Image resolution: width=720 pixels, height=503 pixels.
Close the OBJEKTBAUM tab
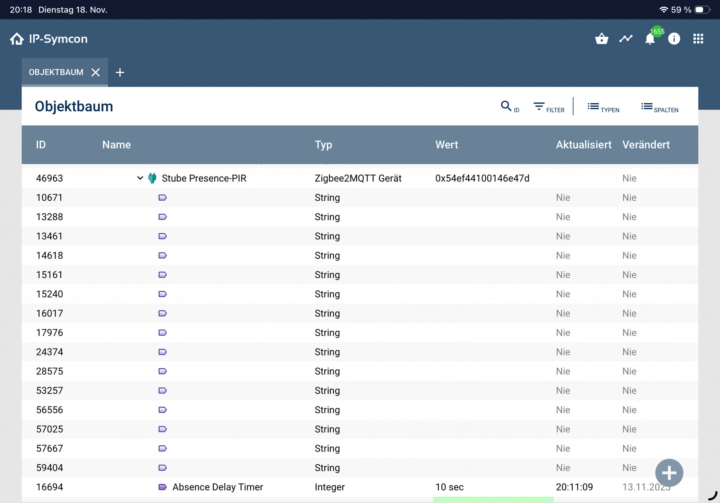point(96,72)
